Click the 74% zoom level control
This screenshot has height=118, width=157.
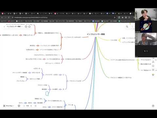27,106
